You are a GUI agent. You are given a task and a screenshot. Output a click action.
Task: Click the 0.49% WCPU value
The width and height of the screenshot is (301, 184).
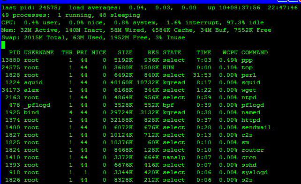[228, 60]
